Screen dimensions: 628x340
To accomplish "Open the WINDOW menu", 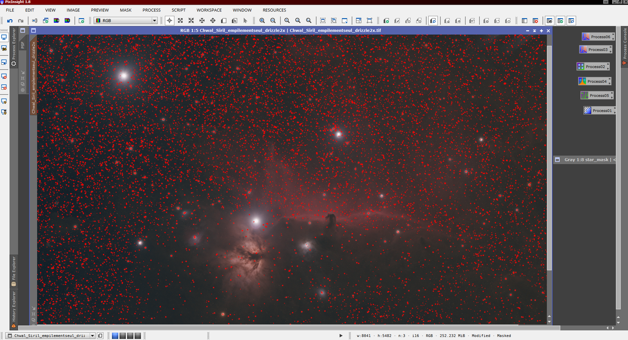I will pos(242,10).
